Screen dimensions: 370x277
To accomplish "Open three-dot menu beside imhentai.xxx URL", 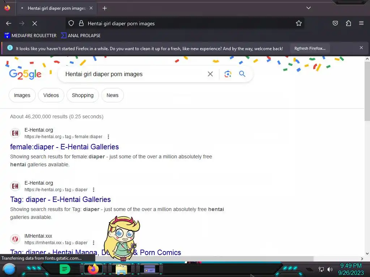I will point(94,243).
